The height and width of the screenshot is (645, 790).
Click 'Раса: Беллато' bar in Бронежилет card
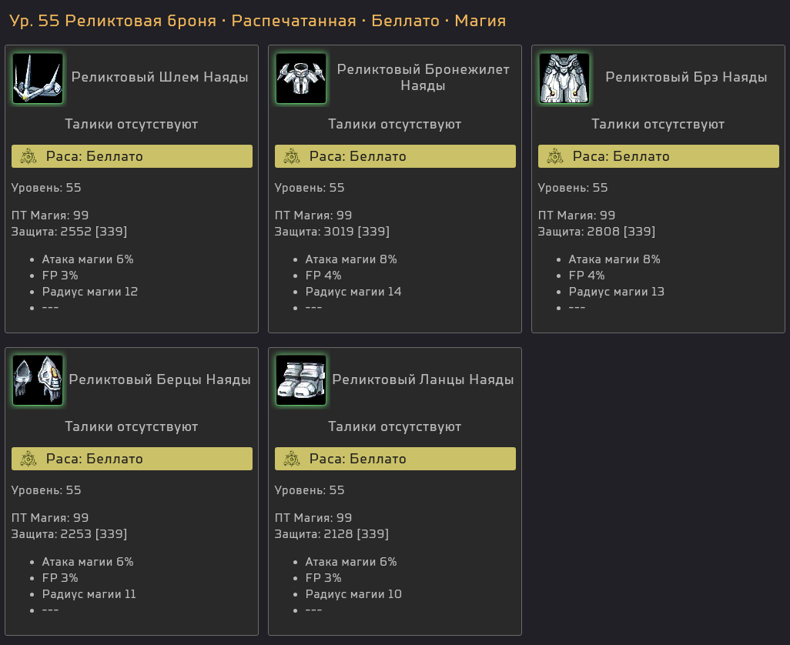395,156
